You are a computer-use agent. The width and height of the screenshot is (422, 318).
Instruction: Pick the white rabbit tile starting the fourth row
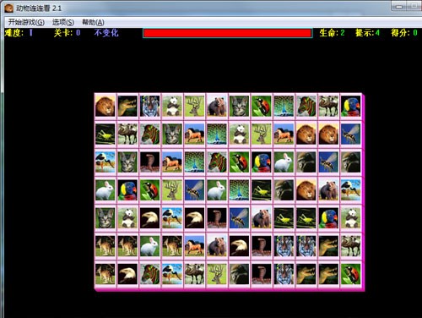point(105,190)
